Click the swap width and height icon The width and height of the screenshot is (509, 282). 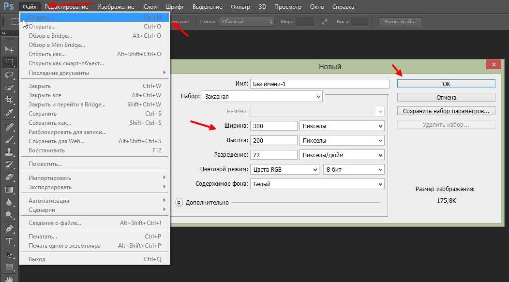pos(325,22)
